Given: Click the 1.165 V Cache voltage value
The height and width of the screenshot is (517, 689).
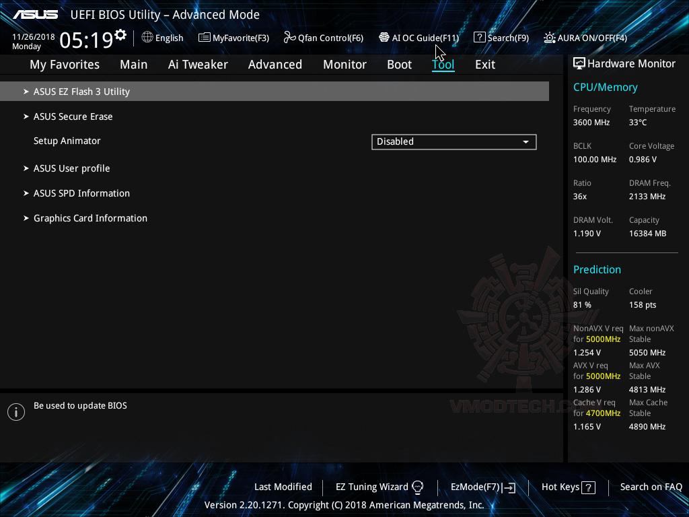Looking at the screenshot, I should coord(587,426).
